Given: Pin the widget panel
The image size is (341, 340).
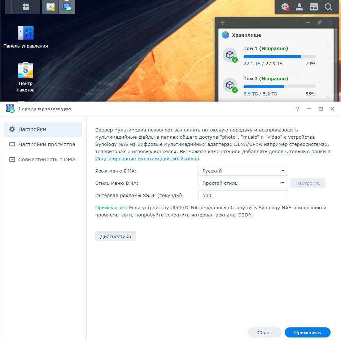Looking at the screenshot, I should 319,23.
